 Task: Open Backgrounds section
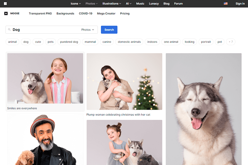65,13
